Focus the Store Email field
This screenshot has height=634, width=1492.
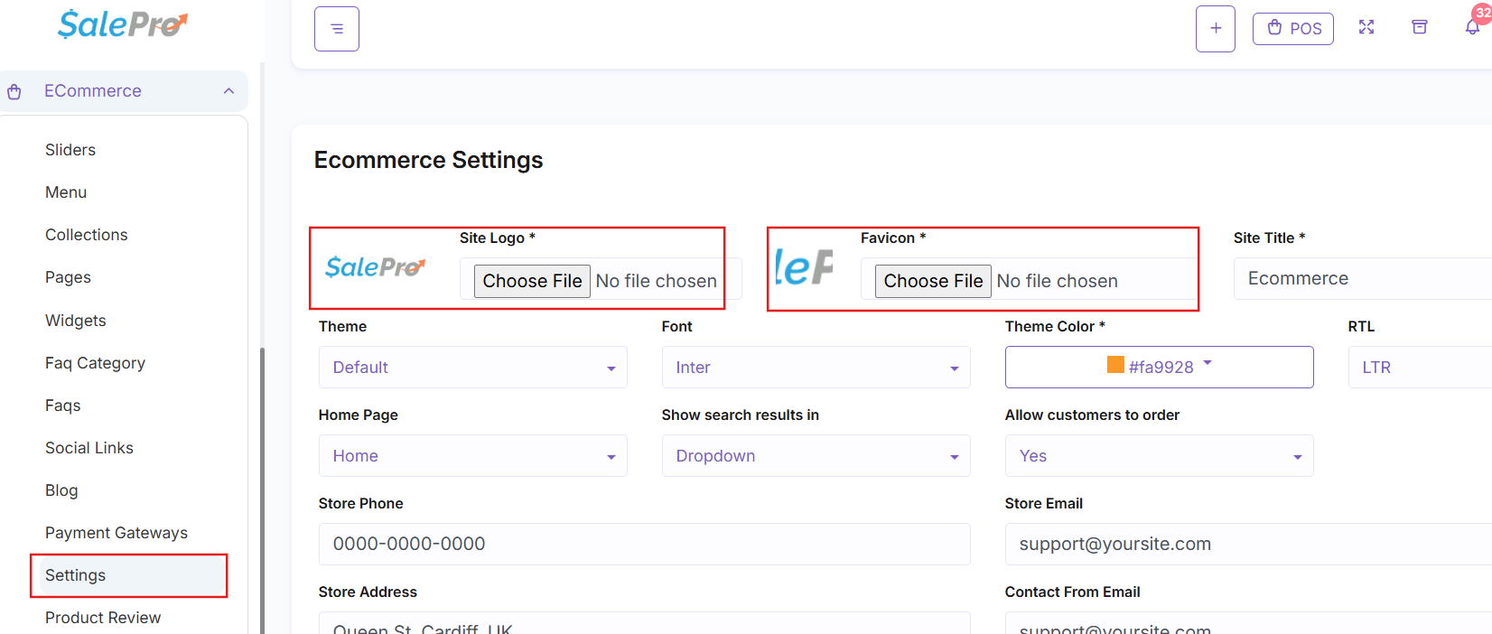[1248, 544]
